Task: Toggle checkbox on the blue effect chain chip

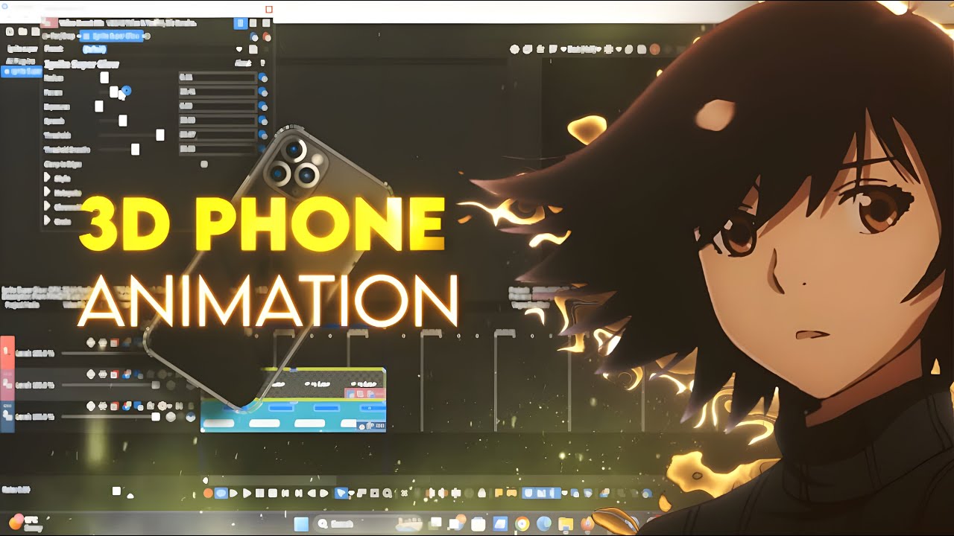Action: 86,36
